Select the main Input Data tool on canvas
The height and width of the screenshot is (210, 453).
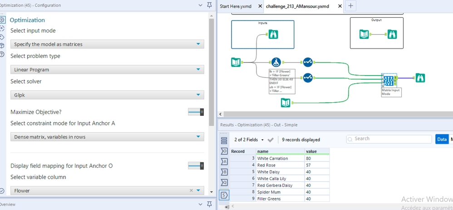(x=236, y=62)
